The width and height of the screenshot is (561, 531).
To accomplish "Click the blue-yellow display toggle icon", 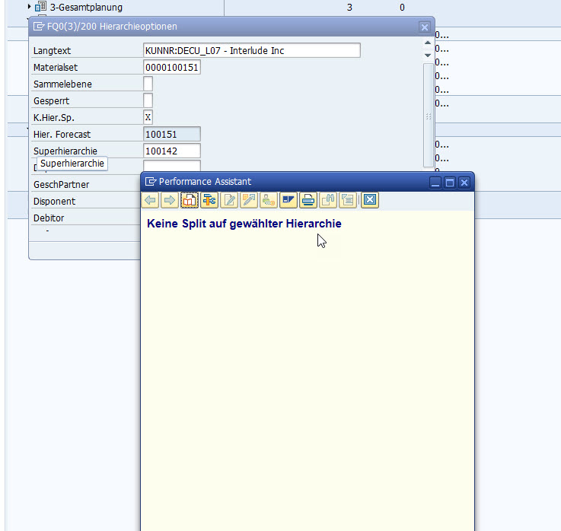I will click(288, 200).
